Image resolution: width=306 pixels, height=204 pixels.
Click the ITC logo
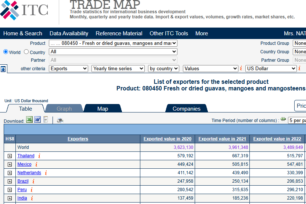24,10
